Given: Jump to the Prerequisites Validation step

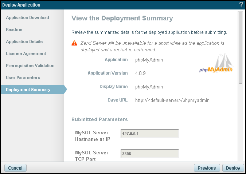Looking at the screenshot, I should click(x=30, y=66).
